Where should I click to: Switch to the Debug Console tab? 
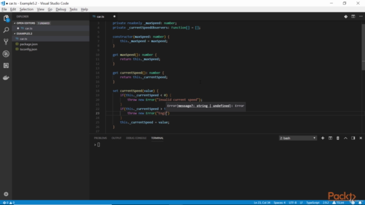coord(136,138)
